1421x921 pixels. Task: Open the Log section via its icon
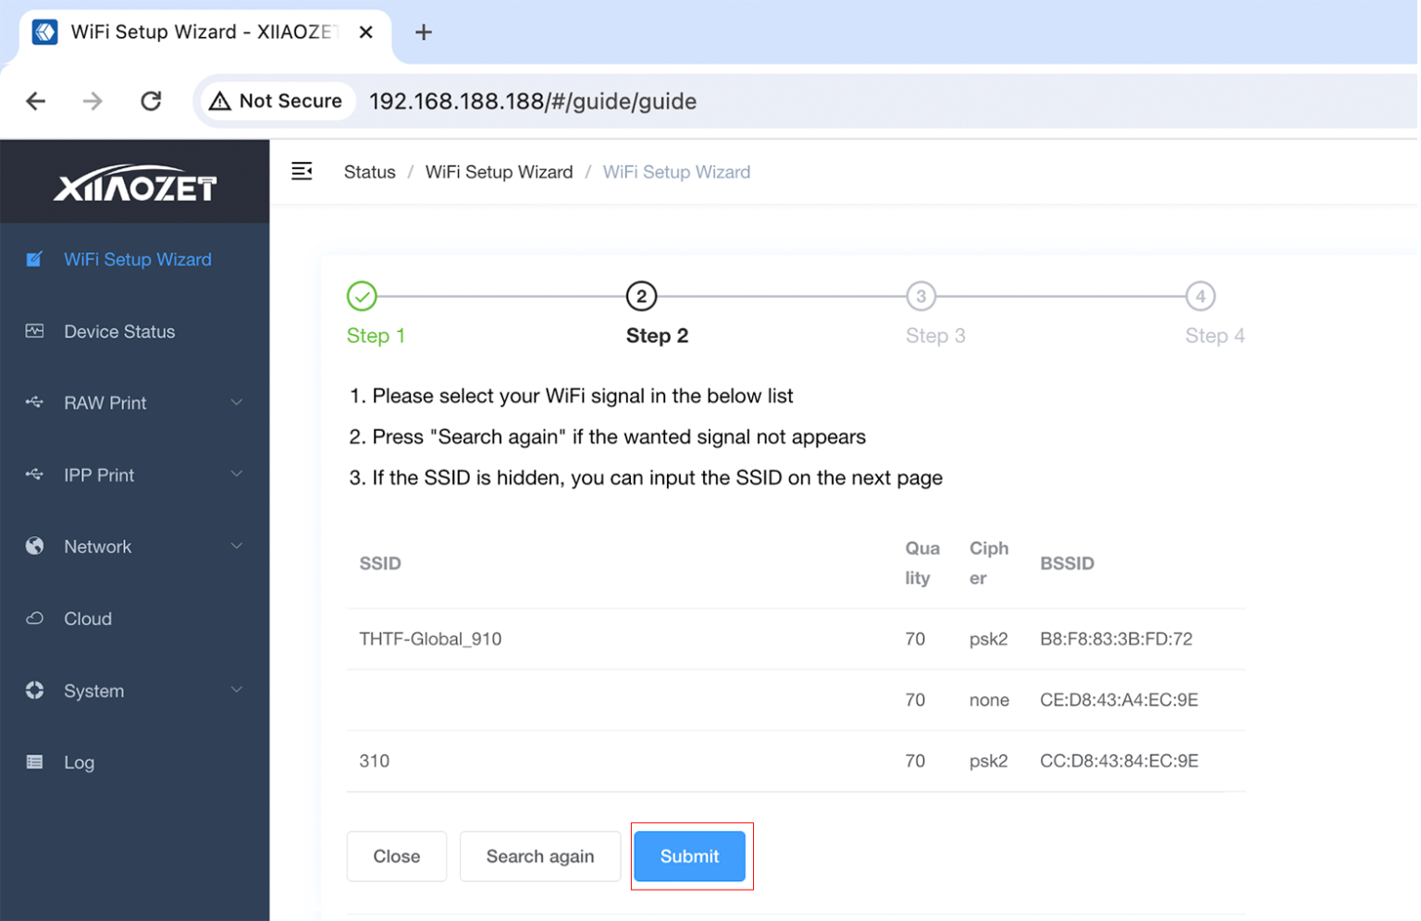[33, 762]
